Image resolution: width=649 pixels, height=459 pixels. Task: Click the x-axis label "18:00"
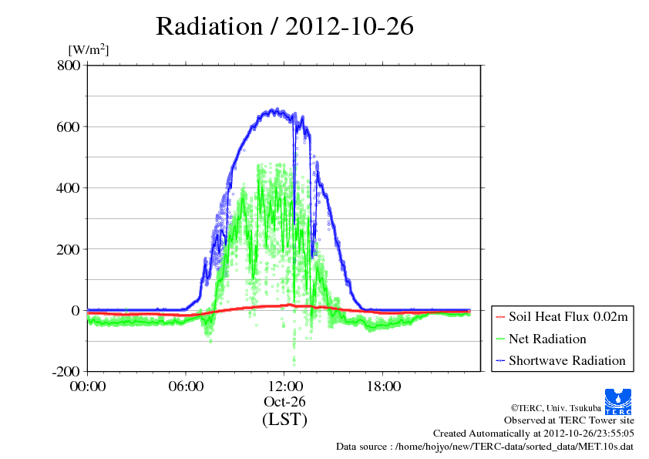click(x=384, y=386)
